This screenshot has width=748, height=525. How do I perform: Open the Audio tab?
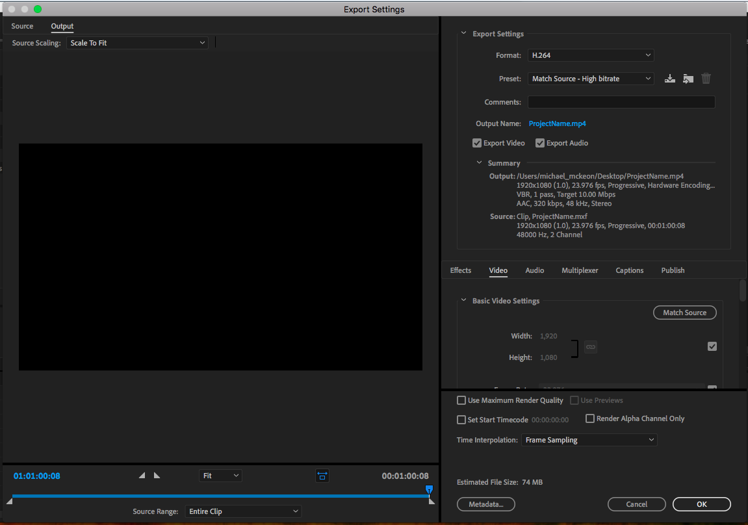pos(534,270)
